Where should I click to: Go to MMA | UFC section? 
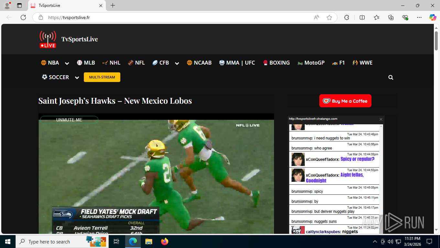click(237, 63)
